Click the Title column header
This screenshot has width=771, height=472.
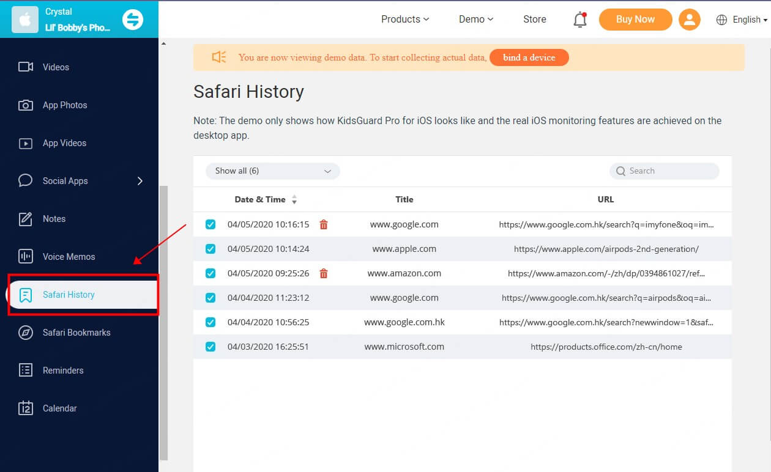[404, 199]
